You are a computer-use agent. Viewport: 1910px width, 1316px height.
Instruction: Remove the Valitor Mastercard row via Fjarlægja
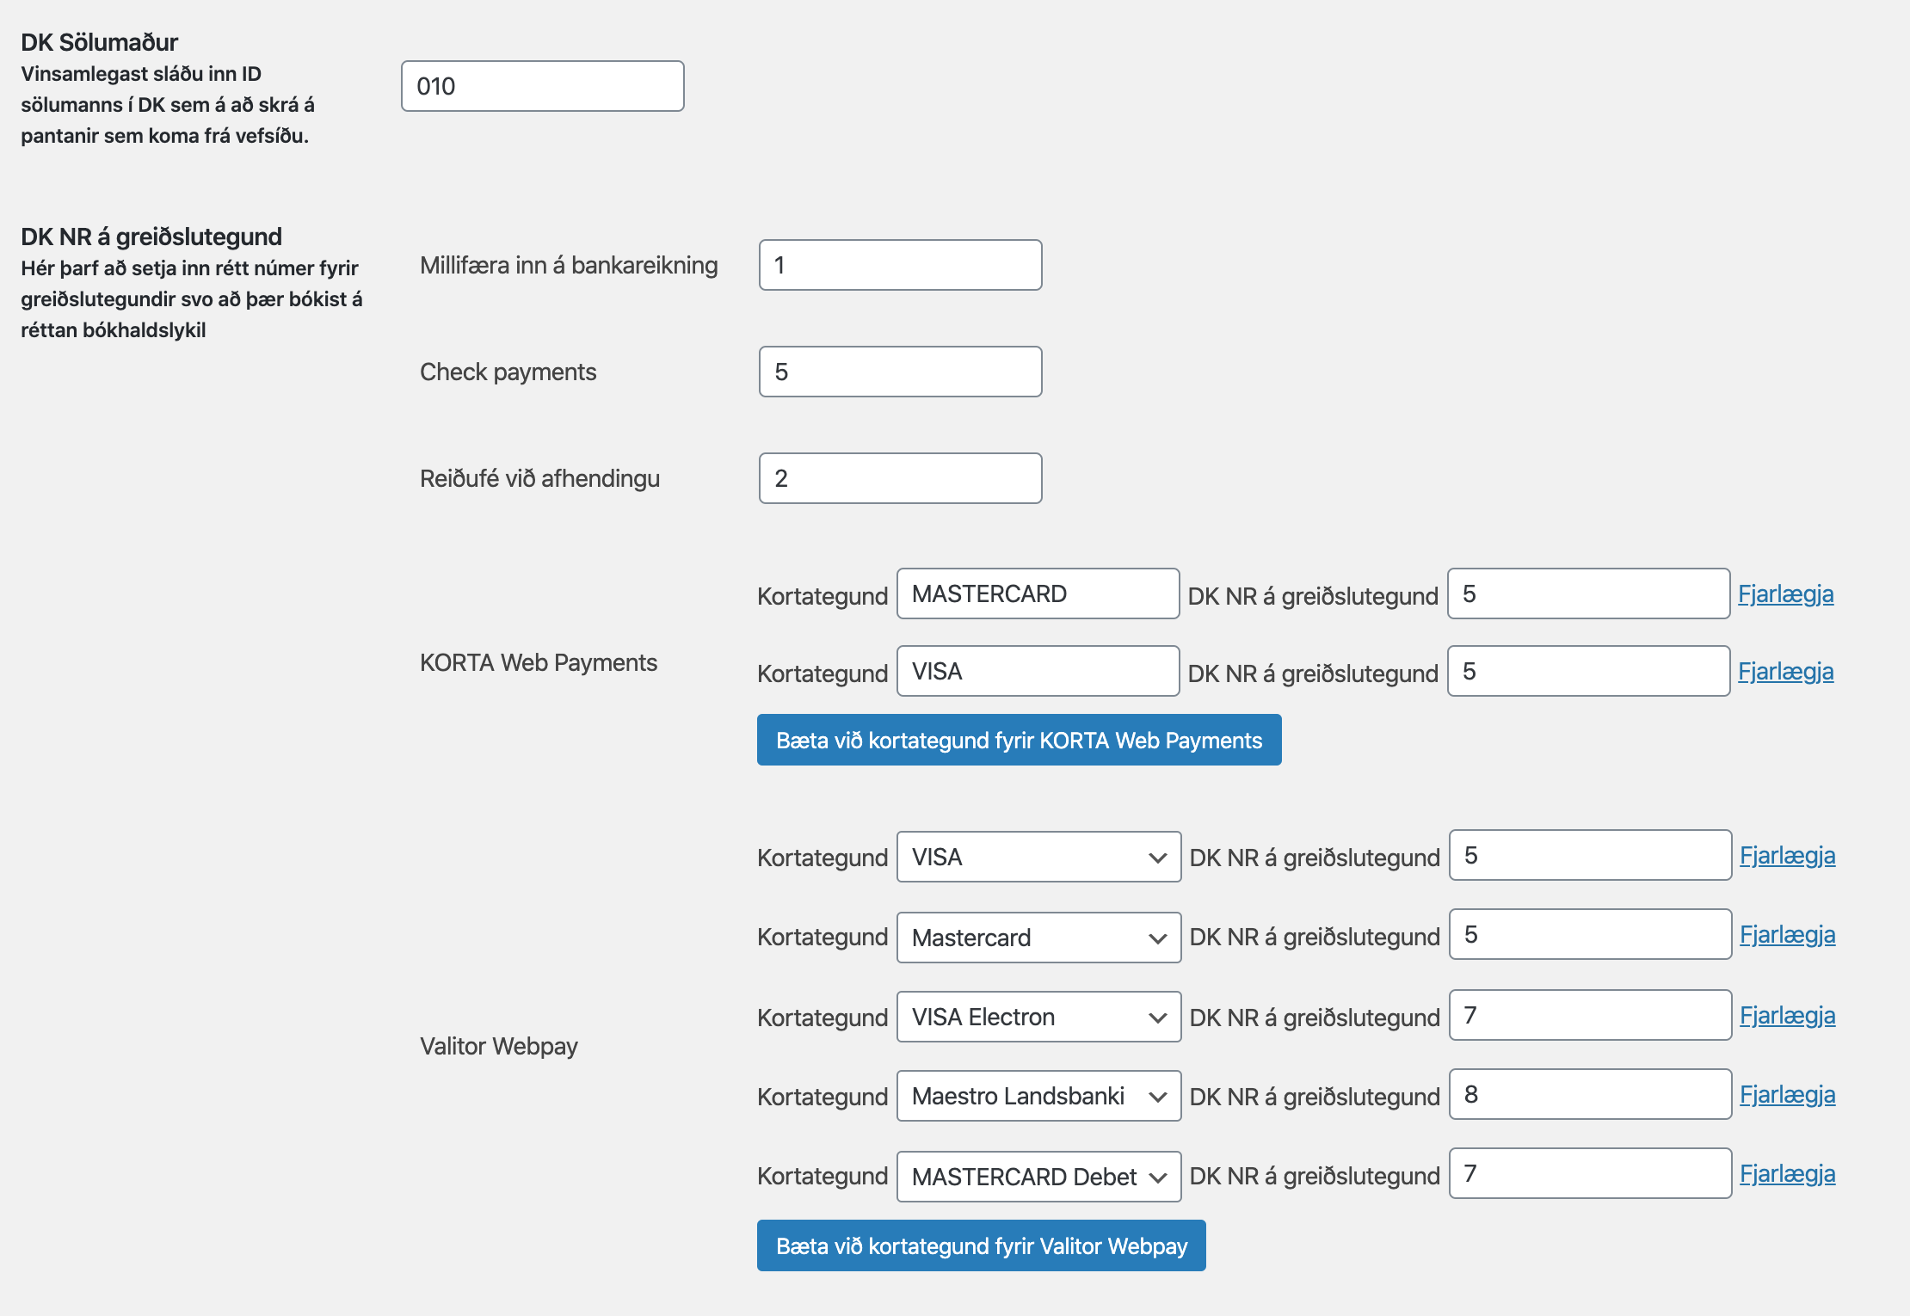coord(1788,935)
